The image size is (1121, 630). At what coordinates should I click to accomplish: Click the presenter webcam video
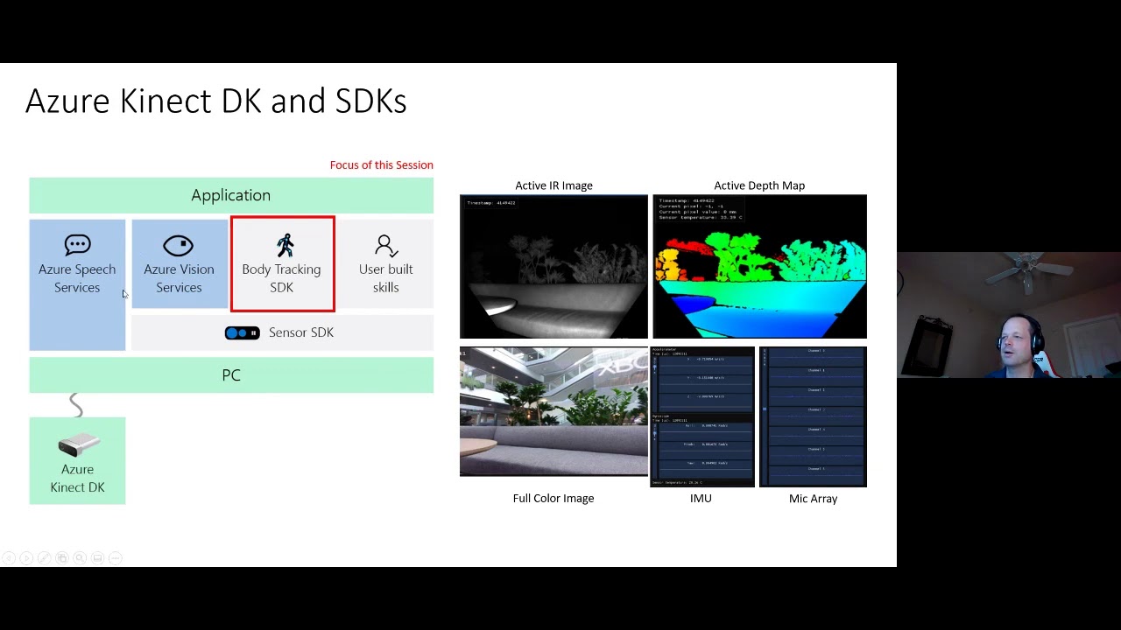tap(1009, 315)
